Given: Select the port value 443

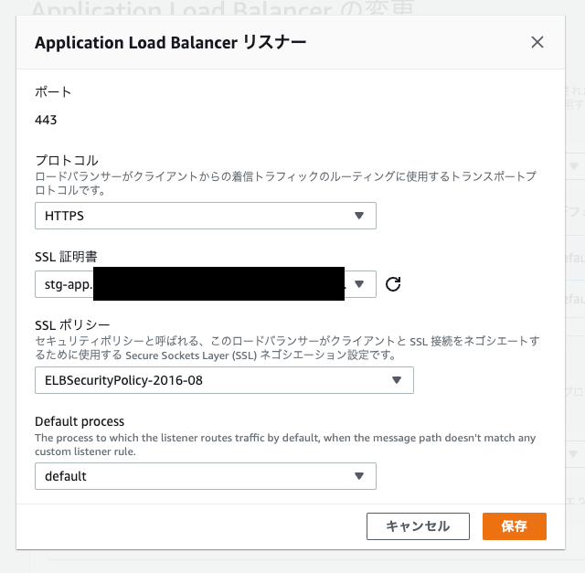Looking at the screenshot, I should (46, 120).
